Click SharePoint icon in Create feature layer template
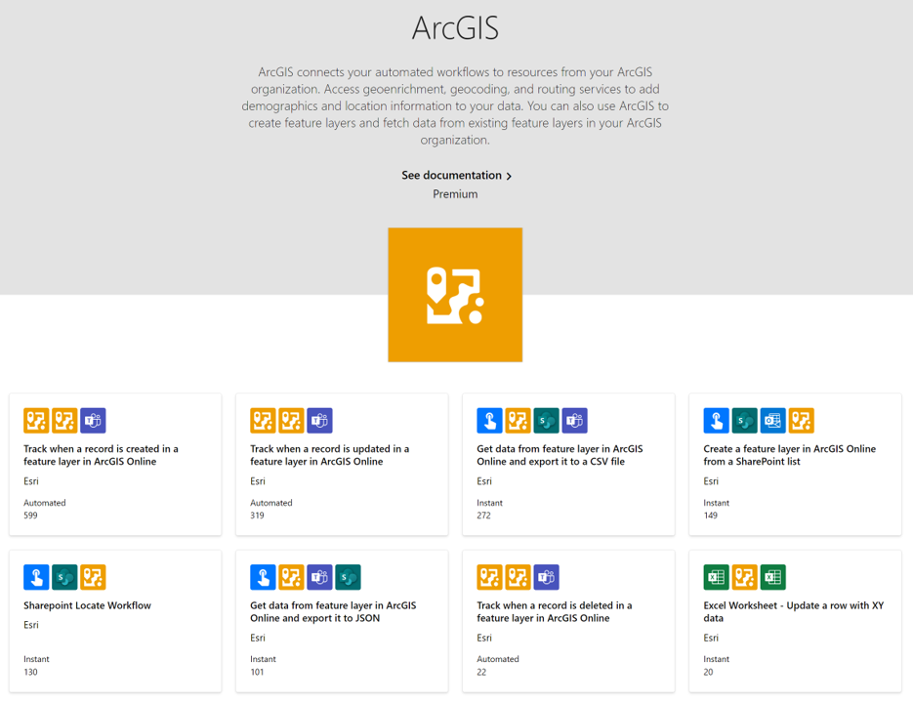 [x=745, y=421]
